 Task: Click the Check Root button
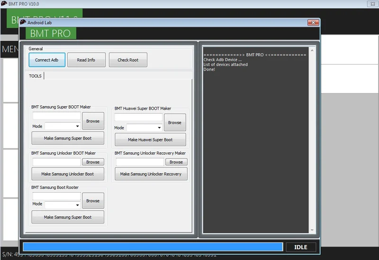pos(128,60)
